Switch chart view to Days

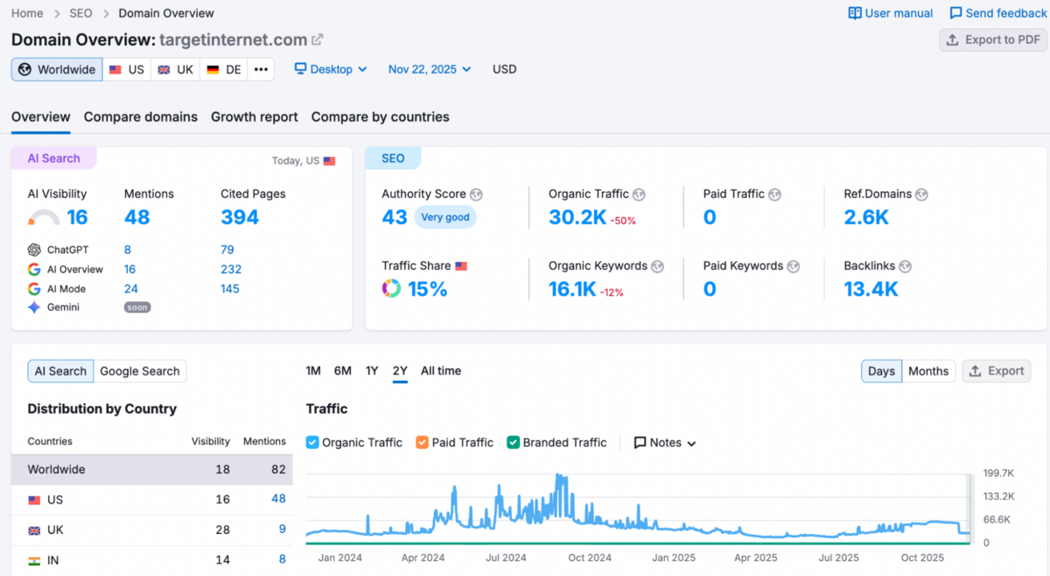point(881,371)
